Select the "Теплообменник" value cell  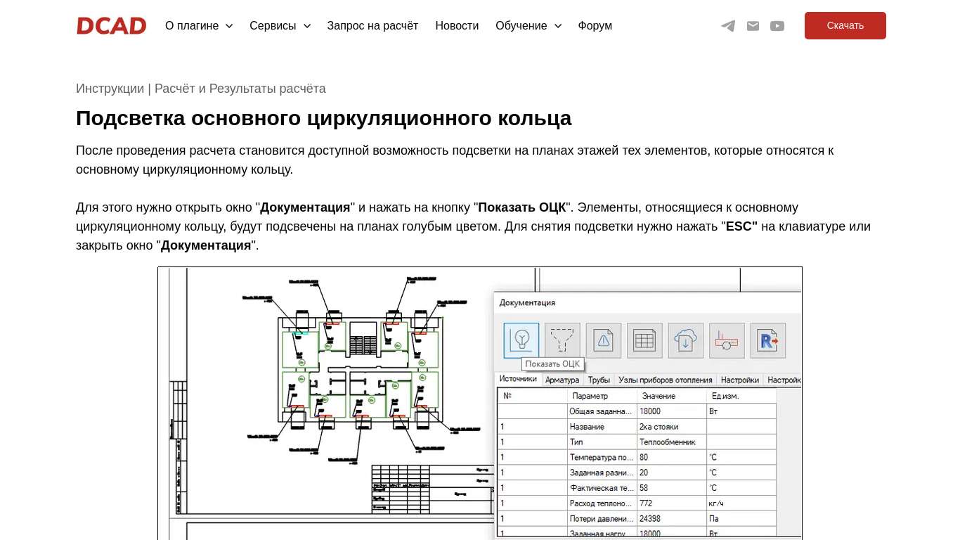pos(671,442)
